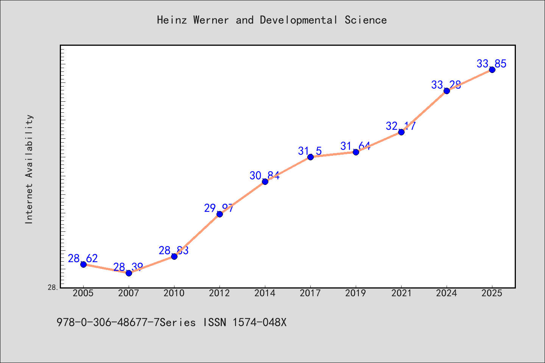Select the 2021 data point marker
Image resolution: width=545 pixels, height=363 pixels.
click(x=401, y=132)
